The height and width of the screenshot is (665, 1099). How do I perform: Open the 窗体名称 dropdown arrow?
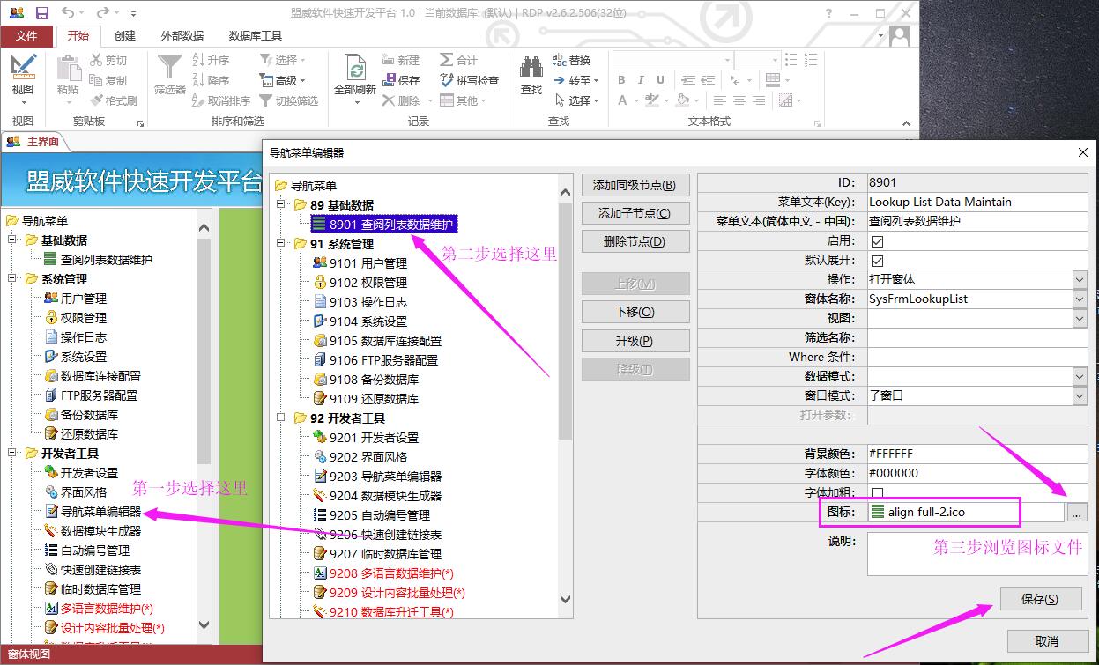click(x=1080, y=299)
